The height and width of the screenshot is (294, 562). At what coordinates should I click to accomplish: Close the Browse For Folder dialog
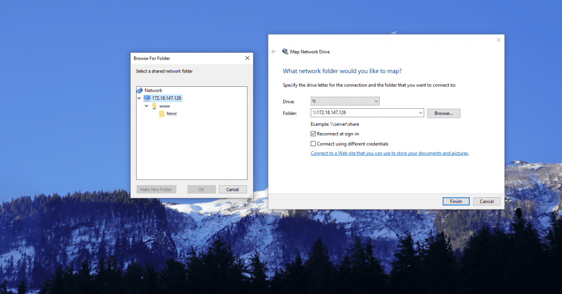[x=248, y=58]
